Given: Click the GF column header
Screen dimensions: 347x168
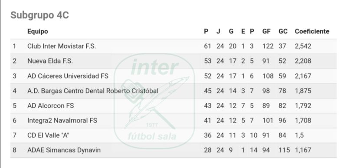Looking at the screenshot, I should [266, 31].
